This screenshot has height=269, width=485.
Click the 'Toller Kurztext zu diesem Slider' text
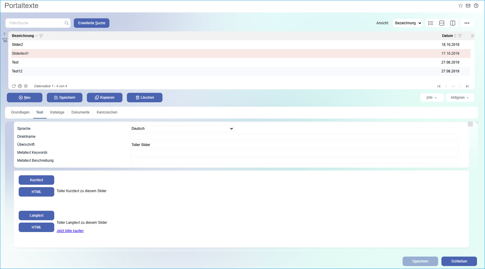(x=82, y=191)
